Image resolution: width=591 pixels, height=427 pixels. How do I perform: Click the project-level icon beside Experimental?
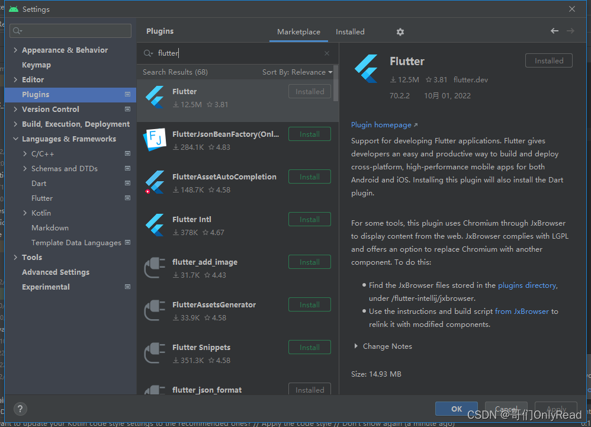click(x=127, y=287)
